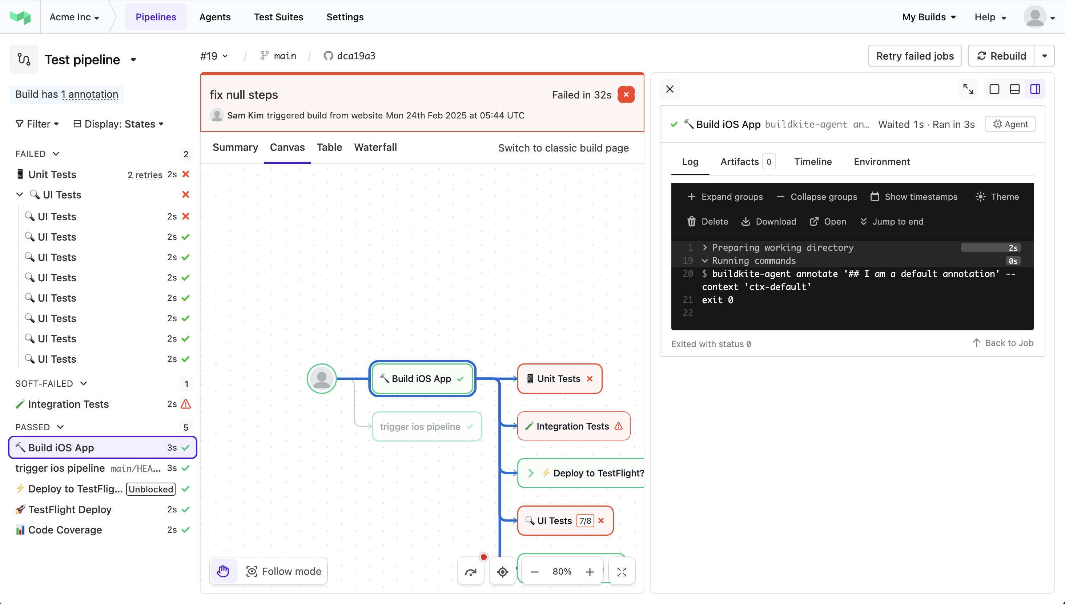
Task: Click the Retry failed jobs button
Action: [915, 56]
